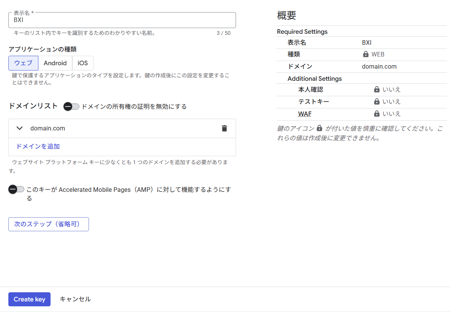450x312 pixels.
Task: Click the domain.com text in the domain list
Action: (x=48, y=128)
